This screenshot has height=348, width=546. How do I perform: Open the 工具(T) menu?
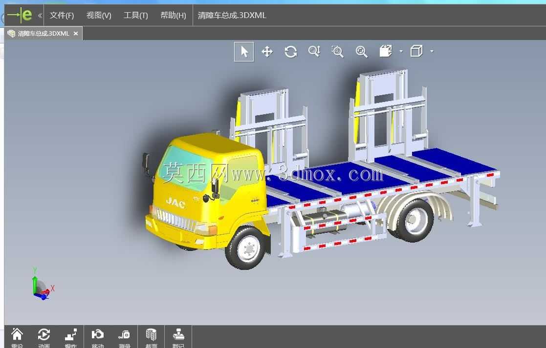coord(136,15)
